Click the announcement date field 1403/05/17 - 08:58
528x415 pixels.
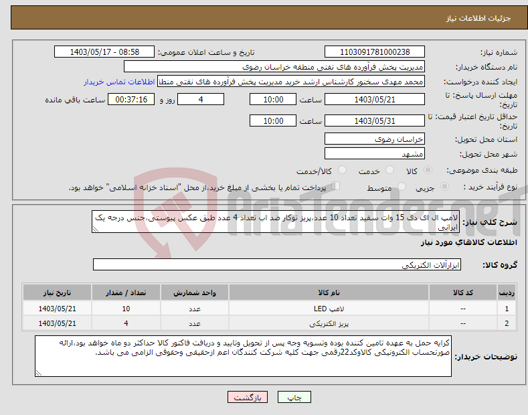[x=104, y=52]
